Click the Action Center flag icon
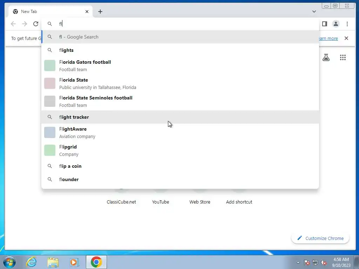Image resolution: width=359 pixels, height=269 pixels. point(306,262)
